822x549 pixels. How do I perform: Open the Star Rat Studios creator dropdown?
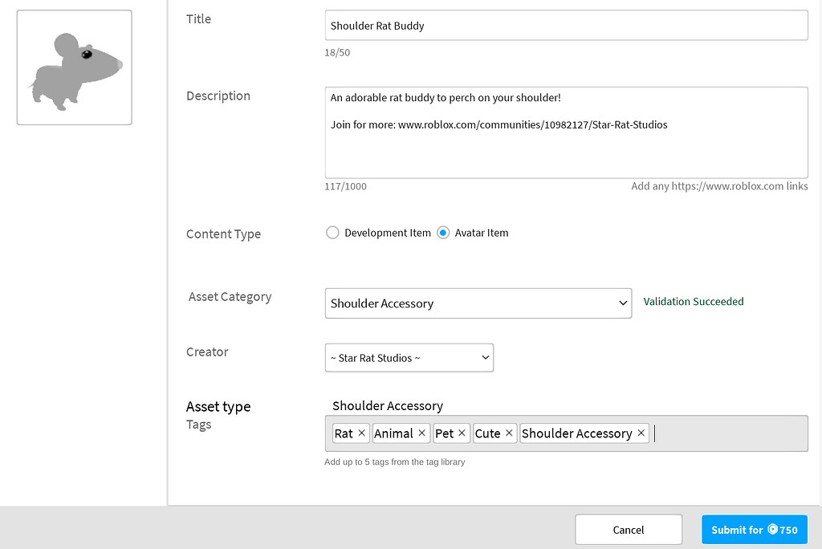pos(409,357)
